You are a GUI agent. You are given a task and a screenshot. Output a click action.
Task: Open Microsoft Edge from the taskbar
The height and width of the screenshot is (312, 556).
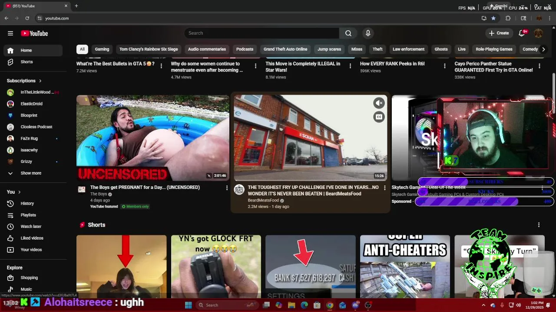pos(304,305)
